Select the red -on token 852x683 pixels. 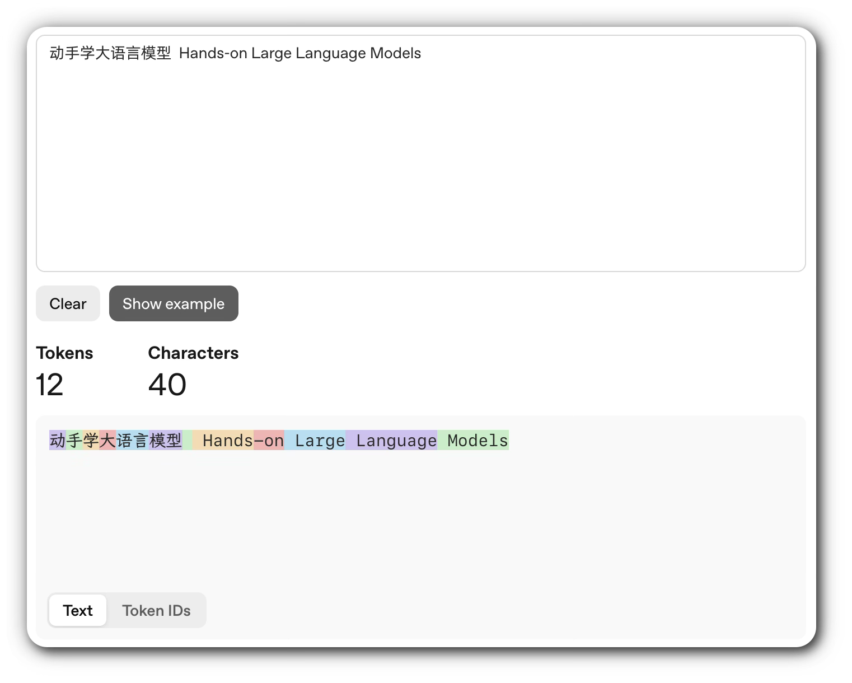tap(269, 441)
